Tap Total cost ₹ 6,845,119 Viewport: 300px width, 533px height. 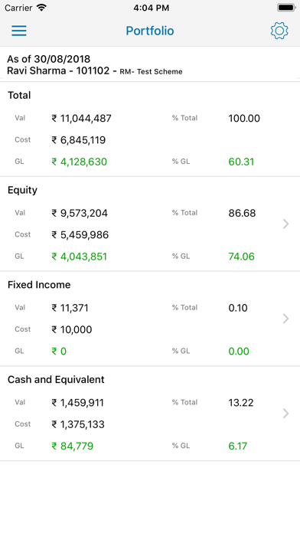coord(79,140)
